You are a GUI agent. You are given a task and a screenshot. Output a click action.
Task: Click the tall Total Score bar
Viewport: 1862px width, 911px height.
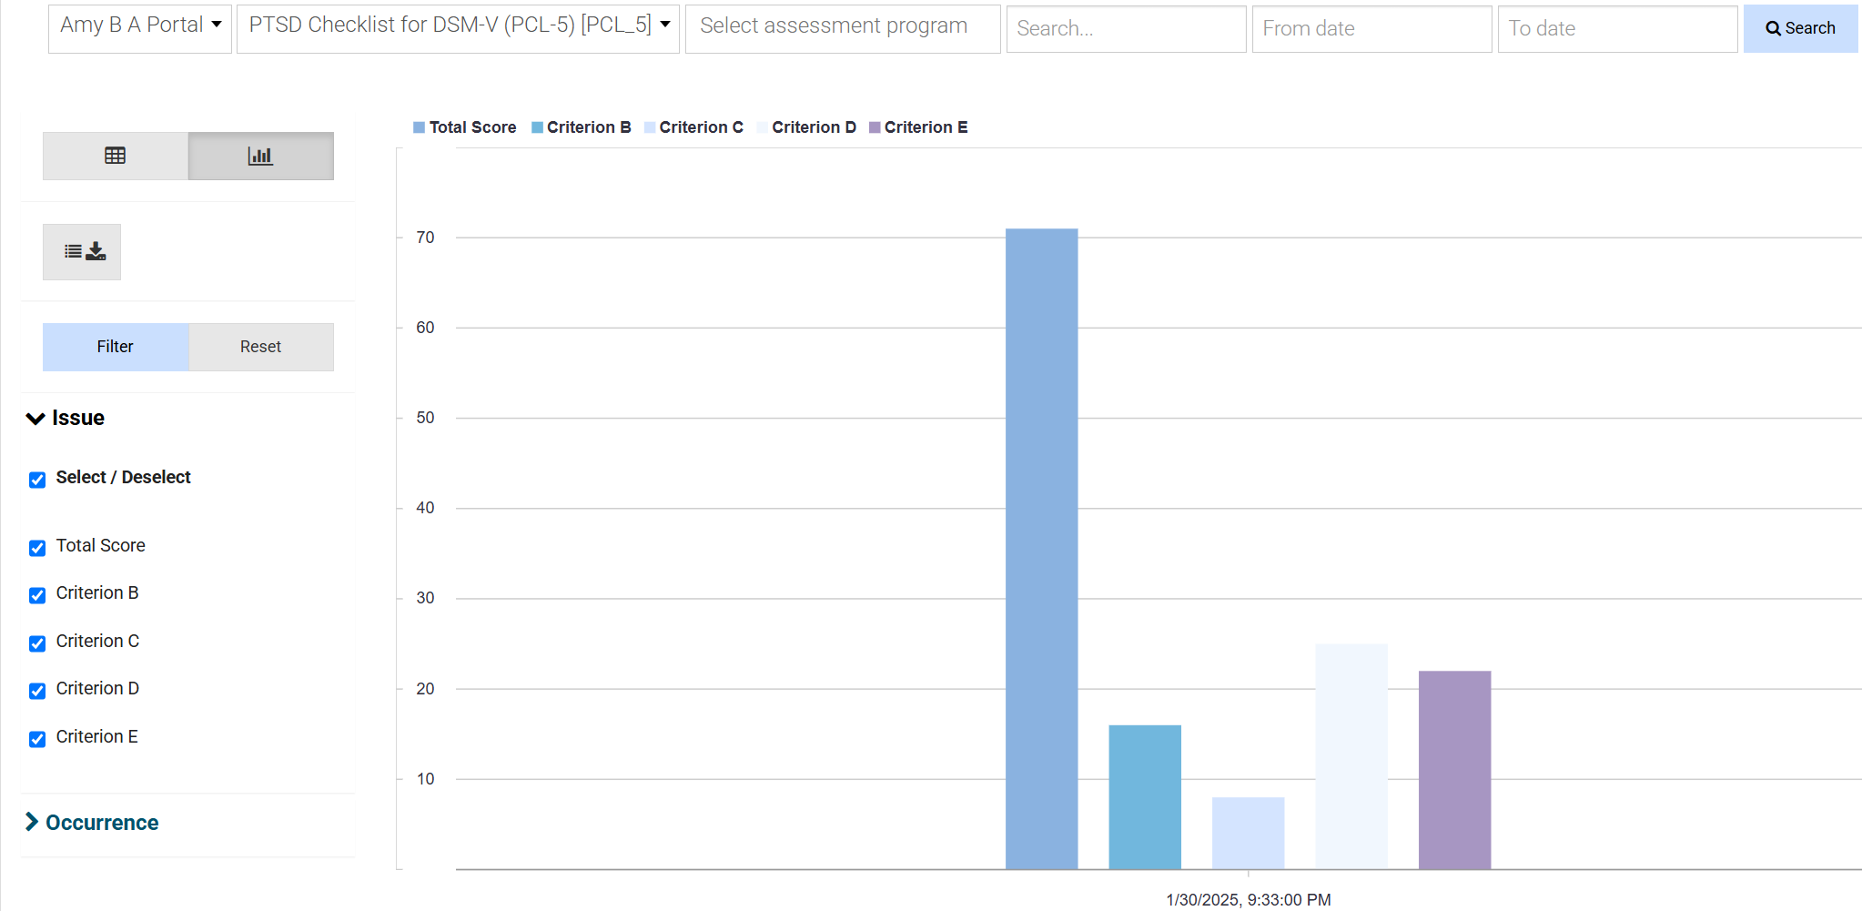(x=1041, y=546)
